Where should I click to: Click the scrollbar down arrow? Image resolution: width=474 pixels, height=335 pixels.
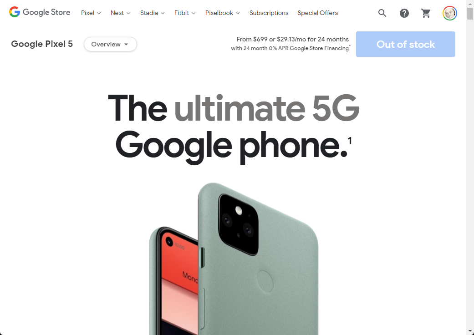470,331
